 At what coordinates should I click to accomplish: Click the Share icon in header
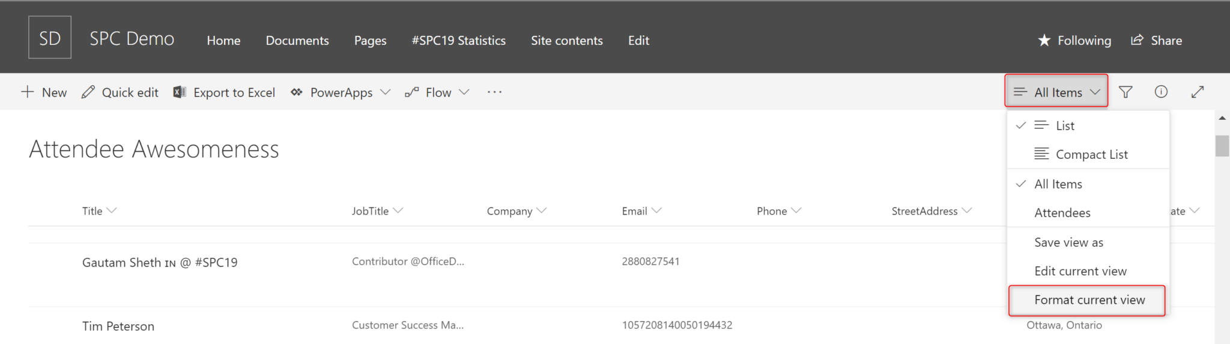pos(1137,40)
